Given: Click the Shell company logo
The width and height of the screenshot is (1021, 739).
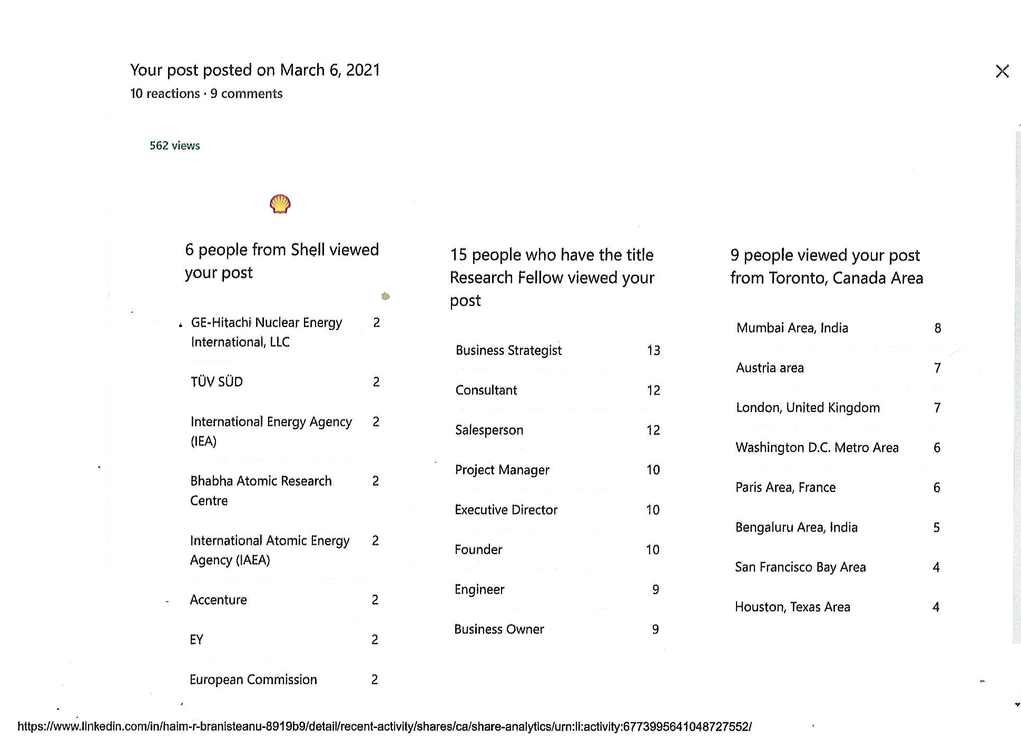Looking at the screenshot, I should tap(280, 204).
